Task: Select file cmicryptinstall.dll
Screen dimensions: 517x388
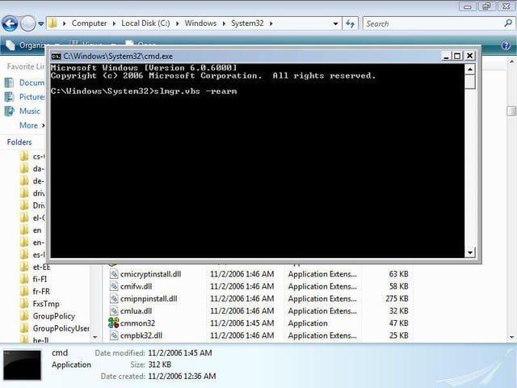Action: click(x=151, y=274)
